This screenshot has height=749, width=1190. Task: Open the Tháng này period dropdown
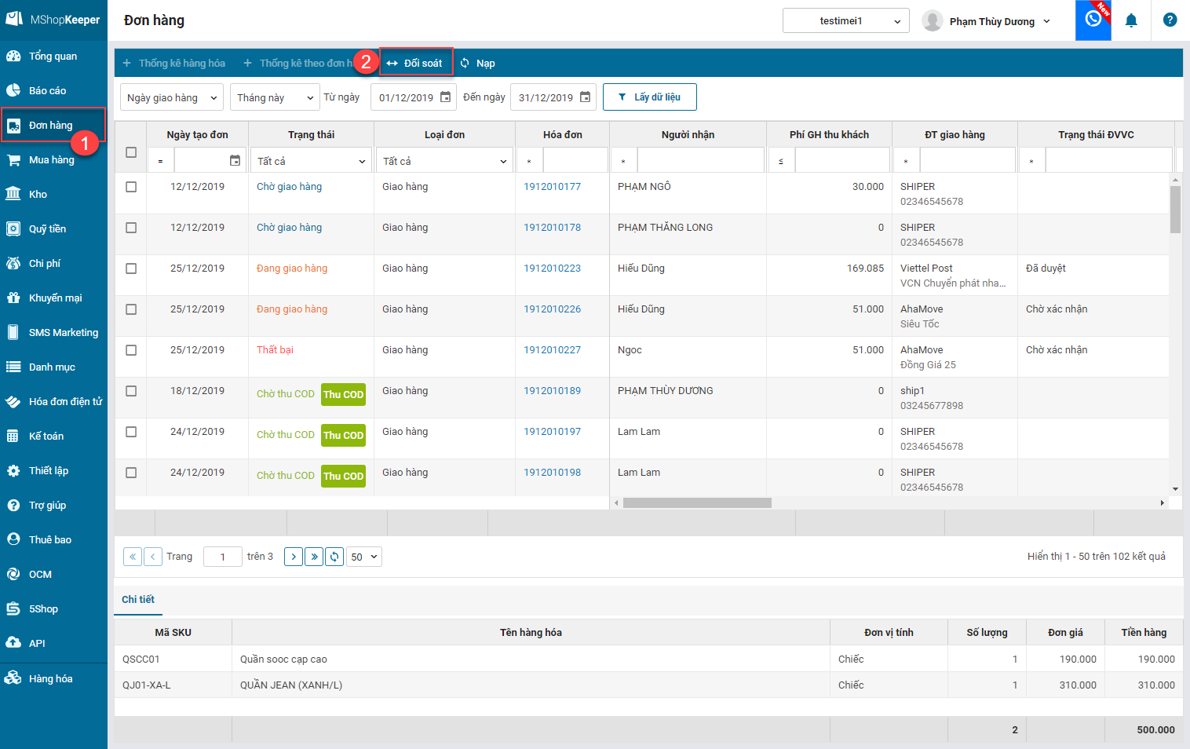click(275, 98)
